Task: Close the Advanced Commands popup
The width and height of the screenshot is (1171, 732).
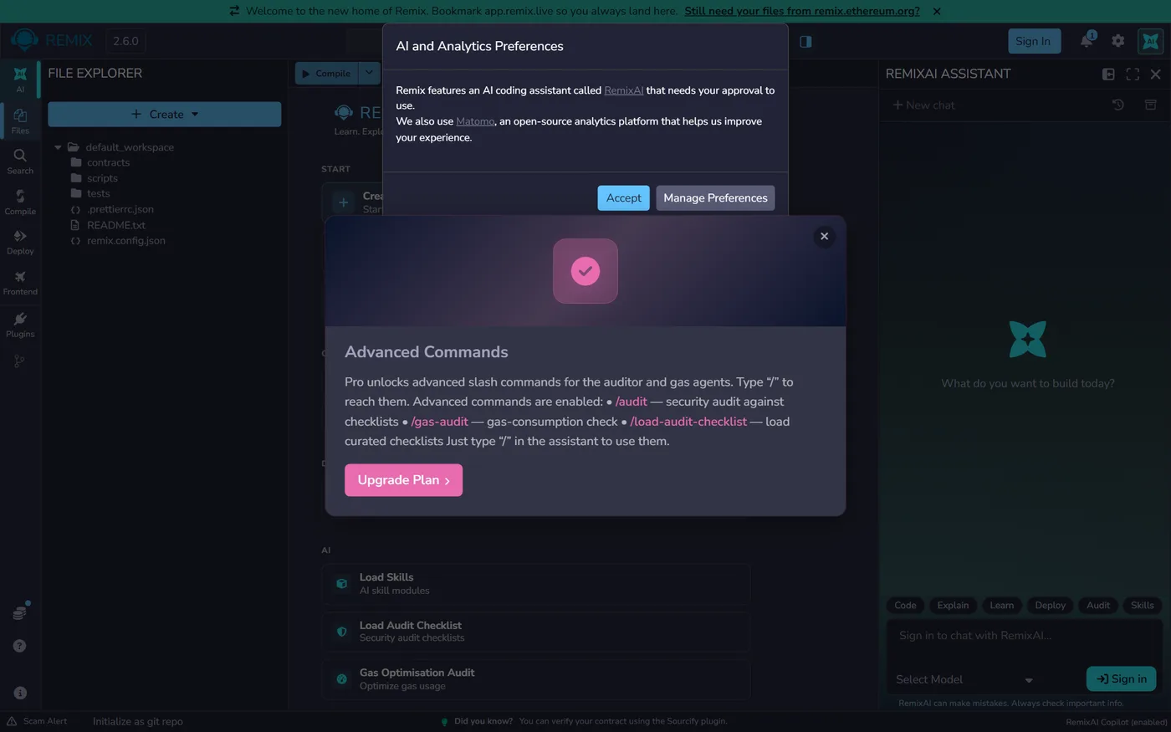Action: 825,236
